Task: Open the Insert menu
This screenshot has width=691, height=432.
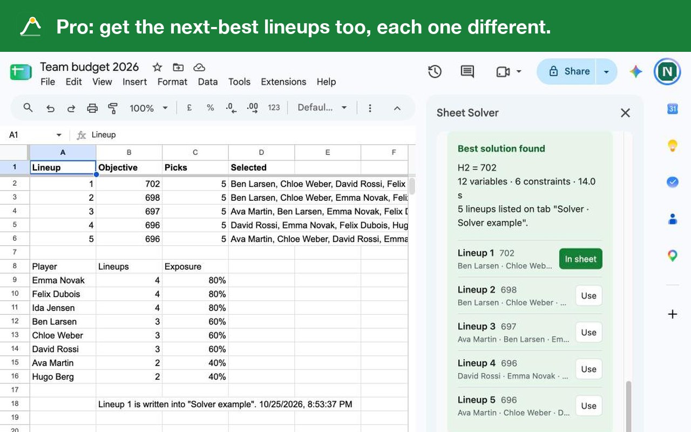Action: (x=134, y=82)
